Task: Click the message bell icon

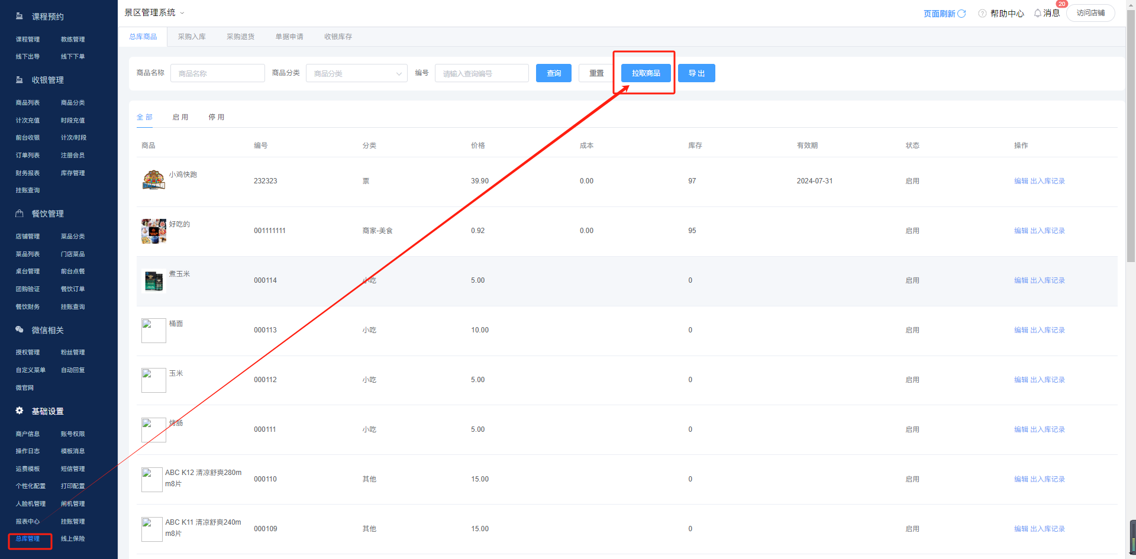Action: [x=1038, y=13]
